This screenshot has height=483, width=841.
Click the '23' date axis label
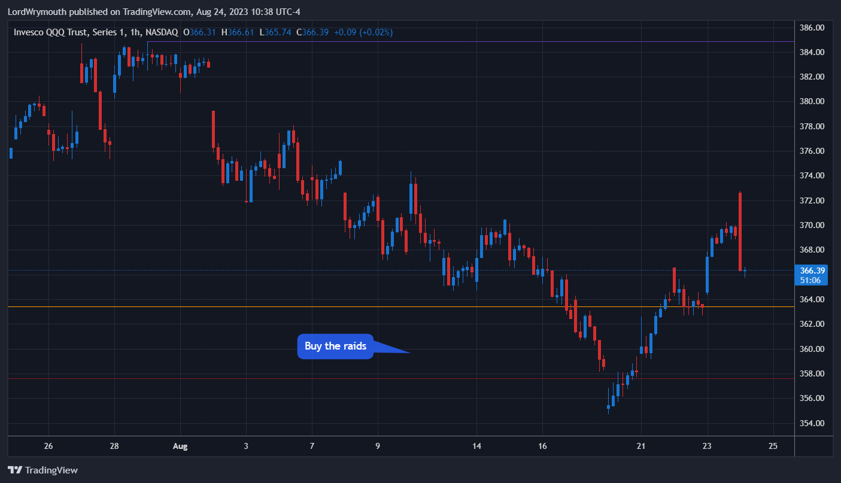tap(707, 446)
